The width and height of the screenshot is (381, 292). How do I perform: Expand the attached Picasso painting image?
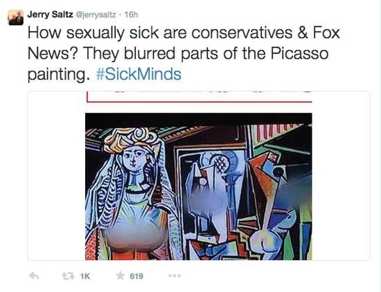coord(199,186)
